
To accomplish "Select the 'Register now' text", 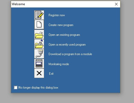I will 57,15.
